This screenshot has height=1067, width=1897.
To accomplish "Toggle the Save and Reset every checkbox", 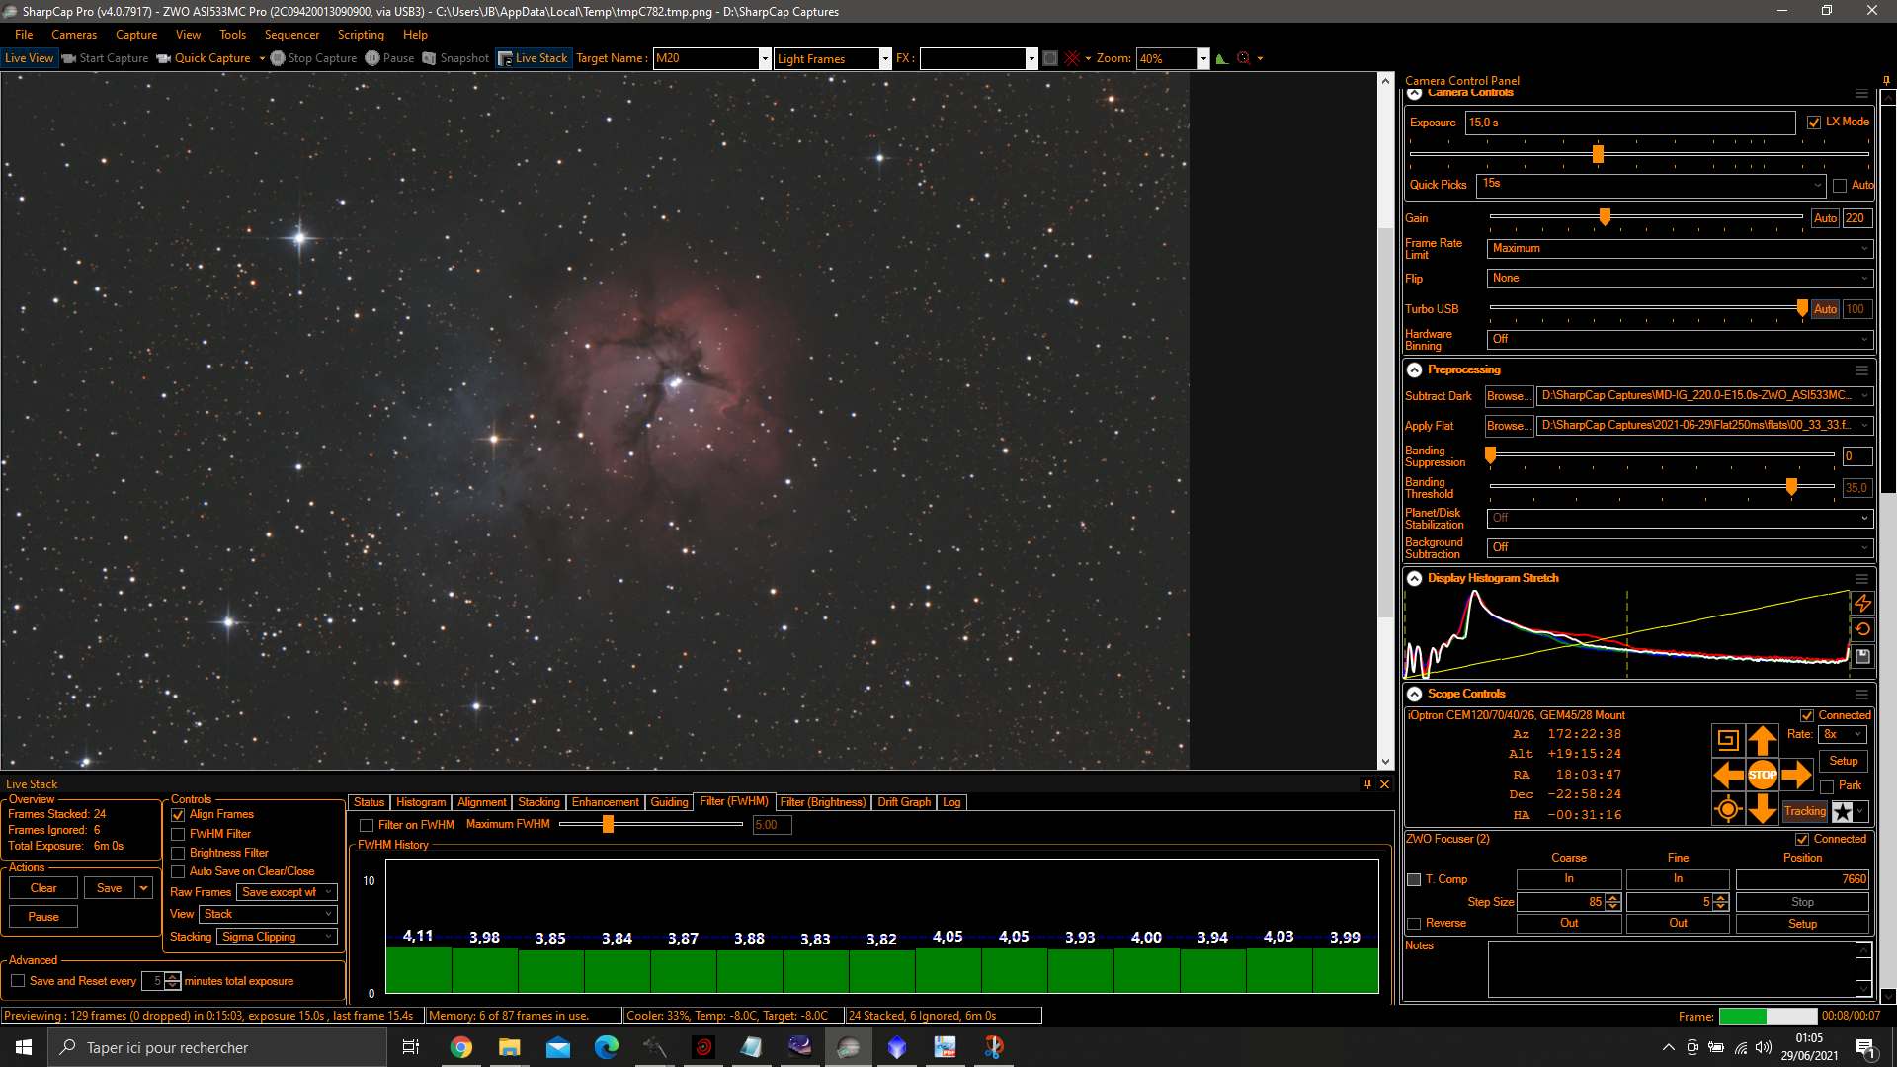I will [x=18, y=981].
